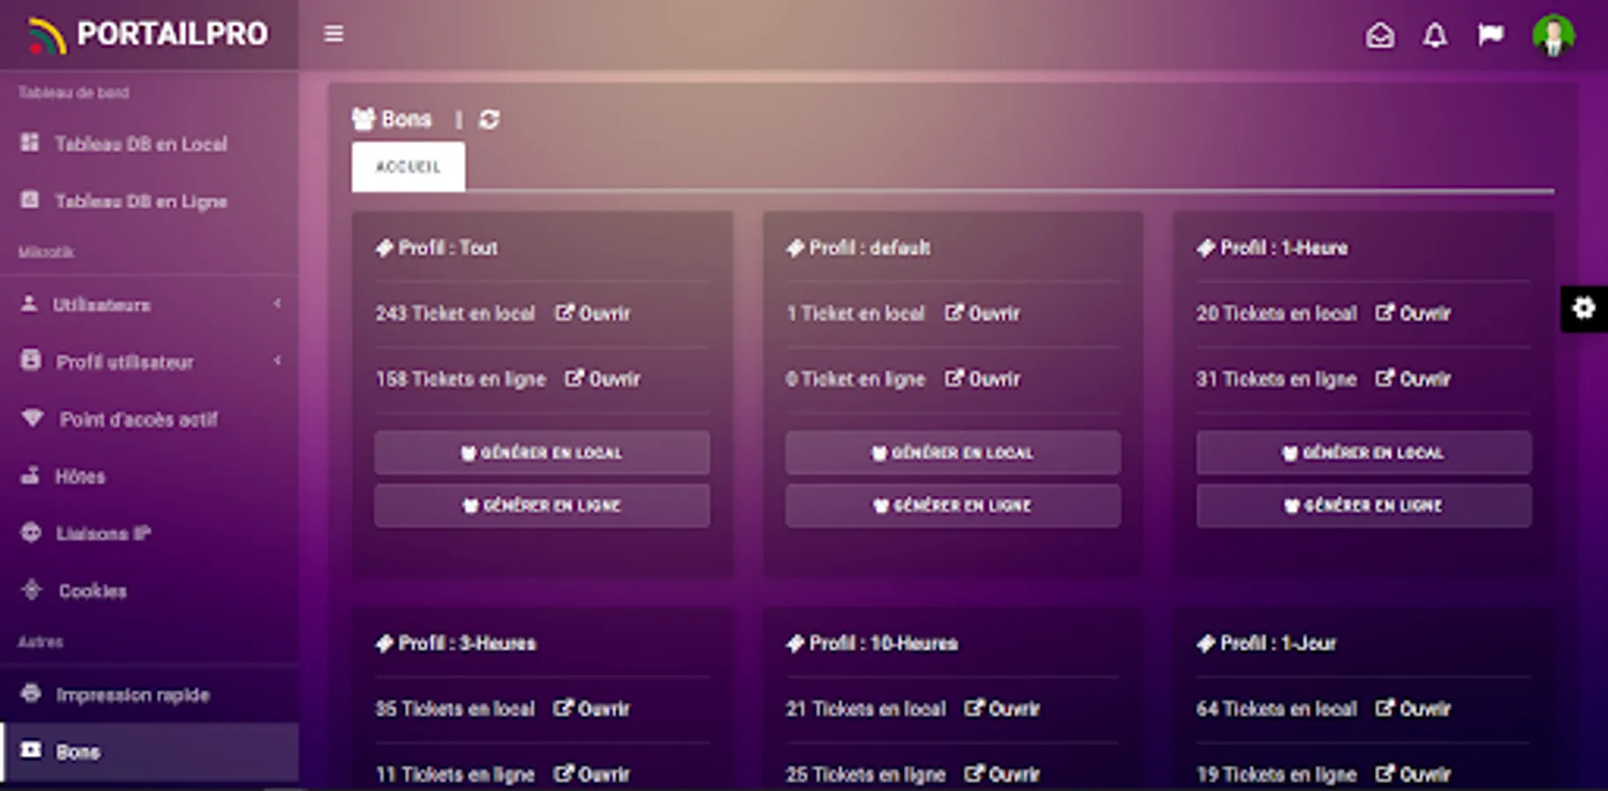The height and width of the screenshot is (791, 1608).
Task: Refresh the Bons page with the reload icon
Action: click(x=490, y=120)
